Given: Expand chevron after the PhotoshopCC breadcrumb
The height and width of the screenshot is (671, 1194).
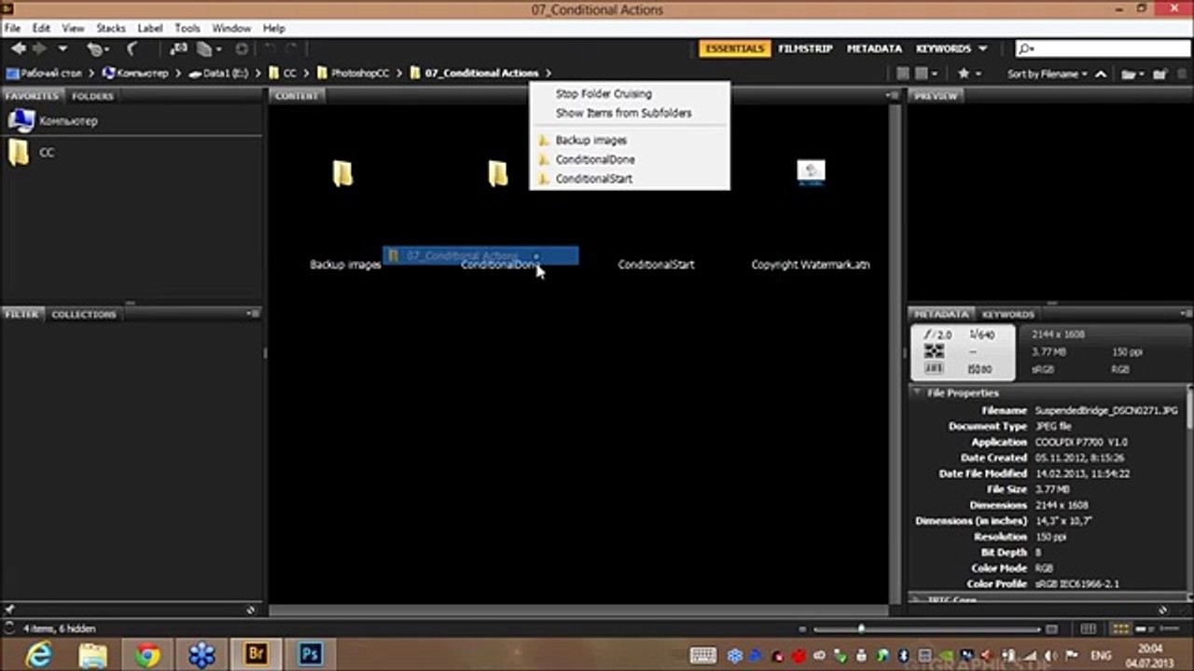Looking at the screenshot, I should [x=398, y=73].
